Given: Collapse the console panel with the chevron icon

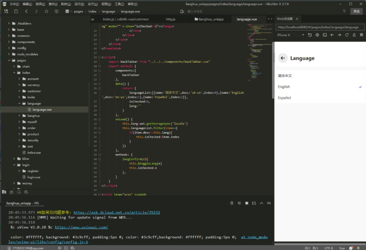Looking at the screenshot, I should (261, 203).
